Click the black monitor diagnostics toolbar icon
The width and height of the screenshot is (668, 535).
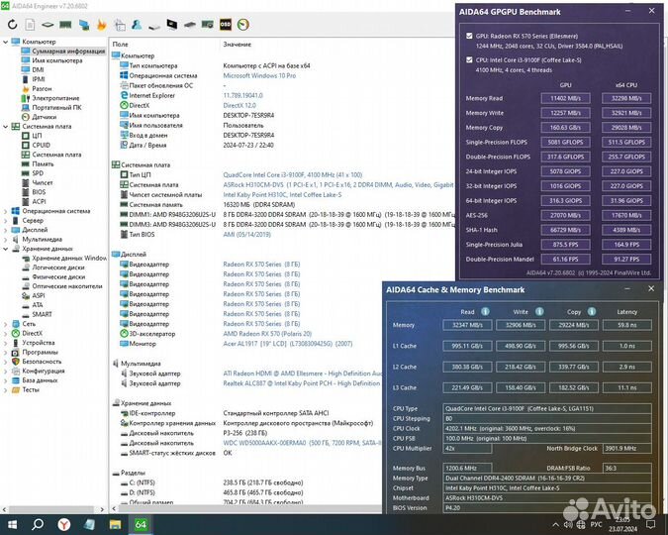coord(172,25)
